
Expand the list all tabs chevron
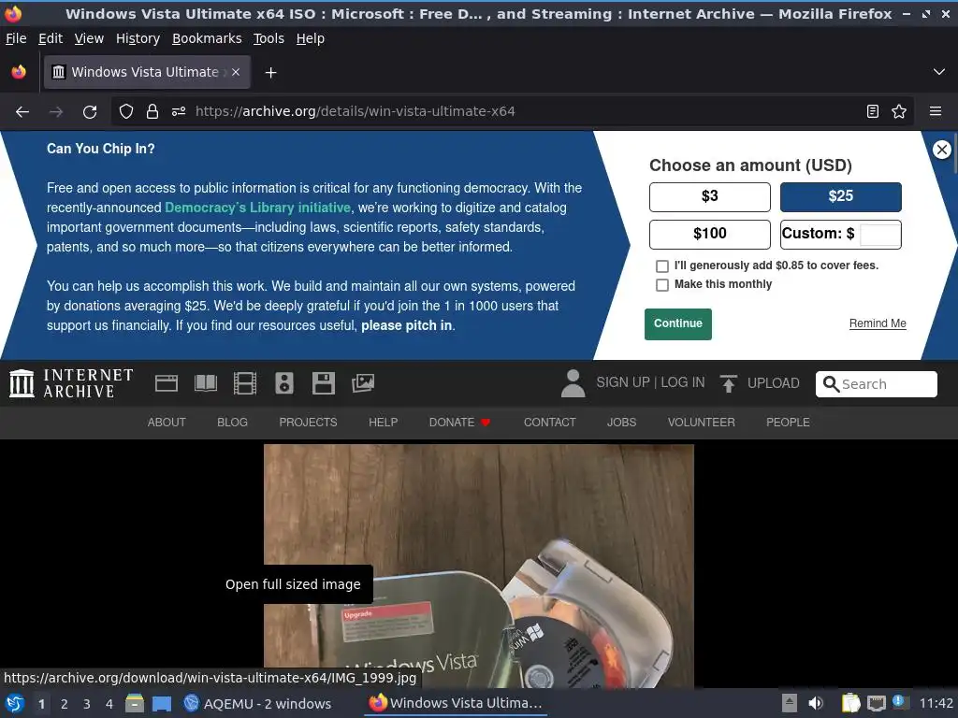click(x=939, y=72)
